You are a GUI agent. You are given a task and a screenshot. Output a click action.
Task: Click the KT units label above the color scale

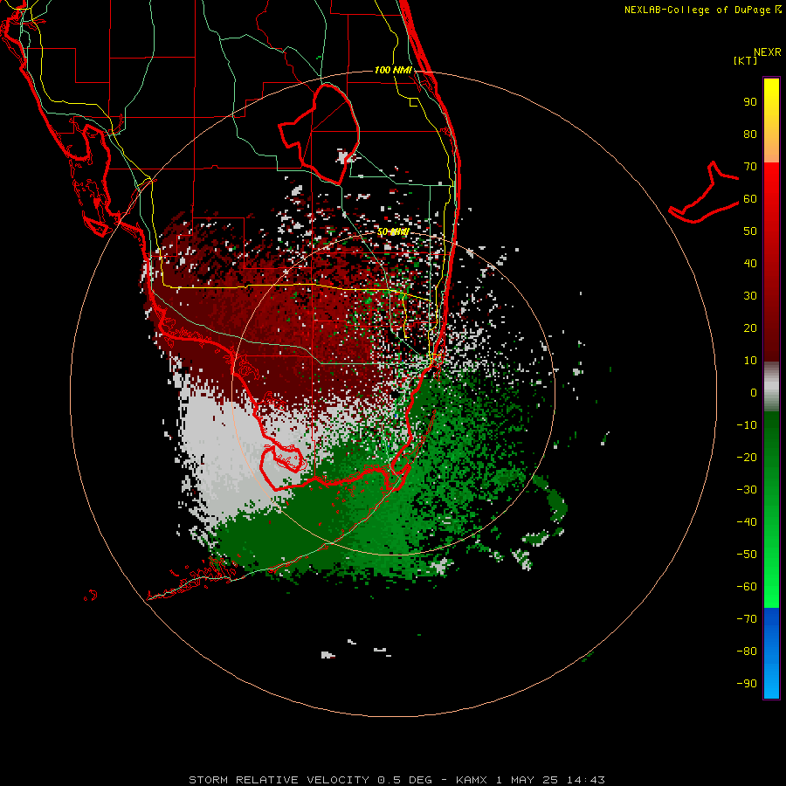[x=745, y=60]
